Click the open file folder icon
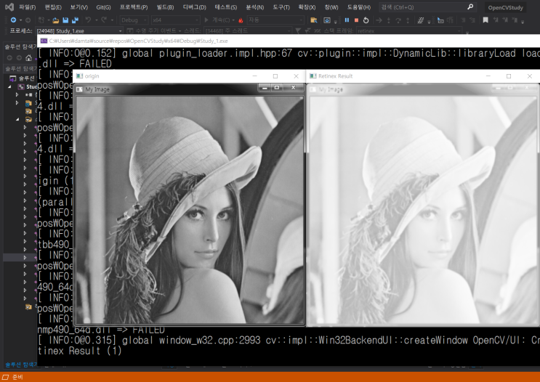 click(56, 20)
